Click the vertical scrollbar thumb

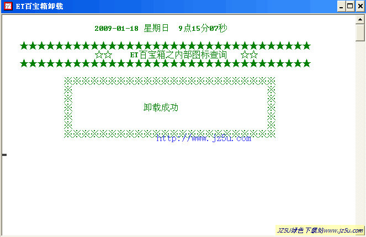click(x=360, y=33)
